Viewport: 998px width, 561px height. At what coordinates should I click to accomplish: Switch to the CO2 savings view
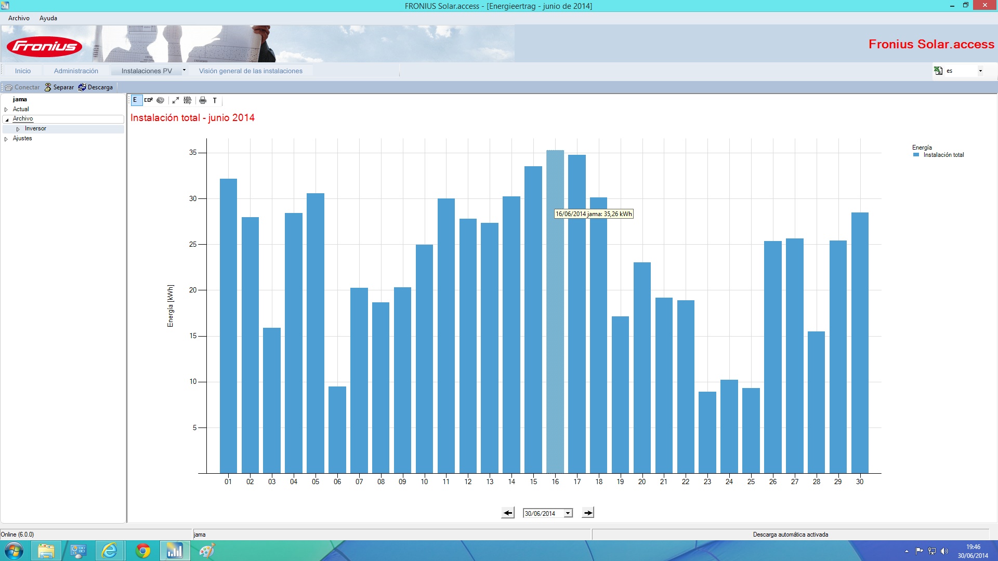point(149,100)
